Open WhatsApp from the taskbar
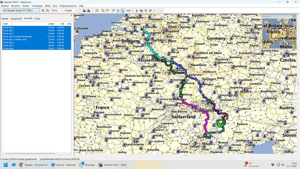This screenshot has height=169, width=300. tap(87, 165)
